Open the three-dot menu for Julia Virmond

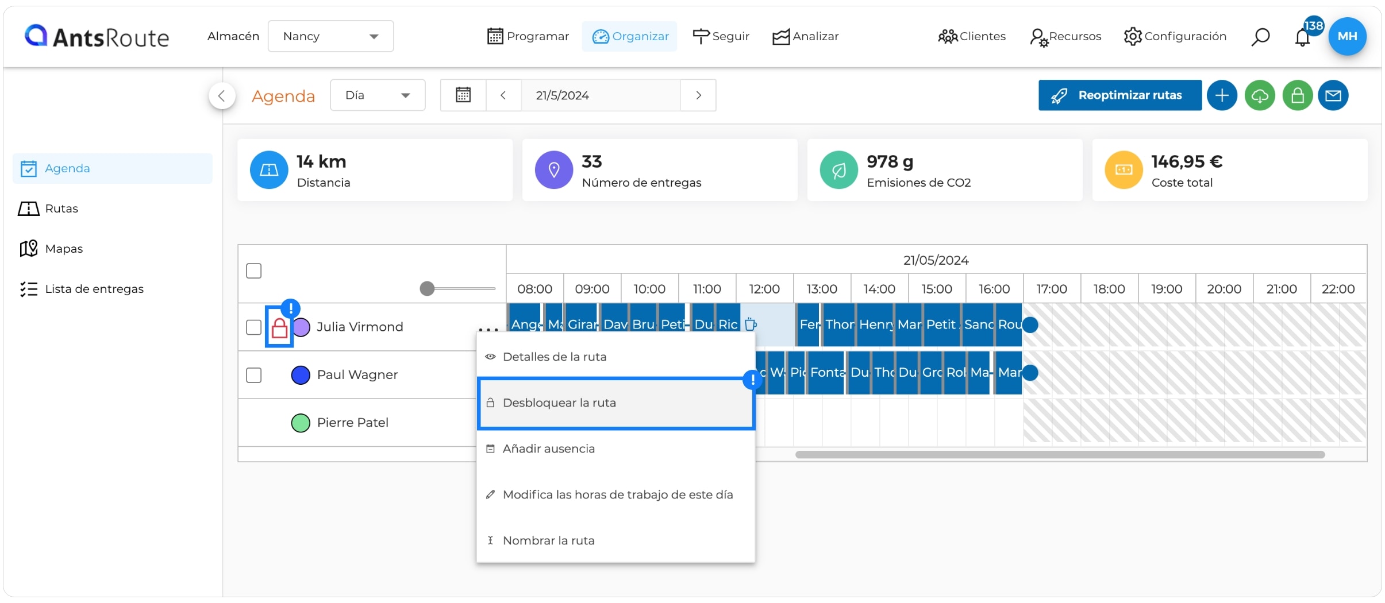click(x=488, y=330)
